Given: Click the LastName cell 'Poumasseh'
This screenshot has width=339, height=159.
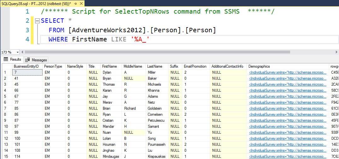Looking at the screenshot, I should (x=157, y=144).
